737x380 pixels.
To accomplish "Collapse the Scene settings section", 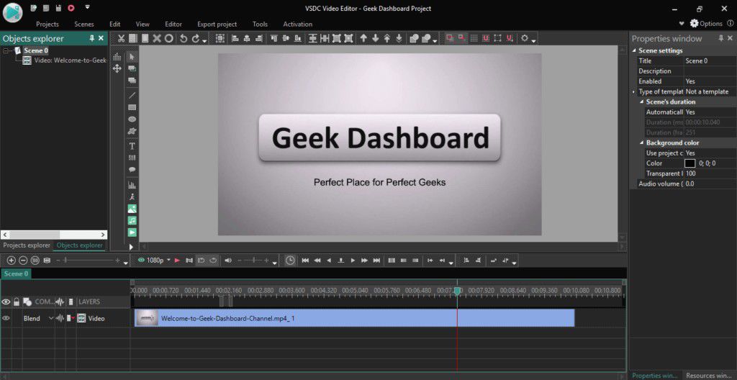I will pos(635,51).
